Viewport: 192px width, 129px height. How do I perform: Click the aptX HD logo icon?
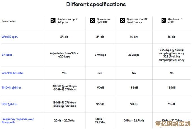pos(92,21)
